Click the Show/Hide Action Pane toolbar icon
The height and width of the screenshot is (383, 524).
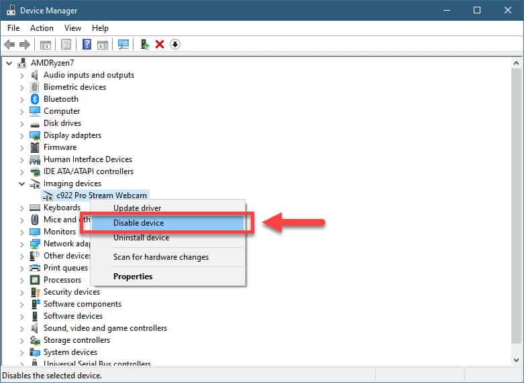coord(103,44)
